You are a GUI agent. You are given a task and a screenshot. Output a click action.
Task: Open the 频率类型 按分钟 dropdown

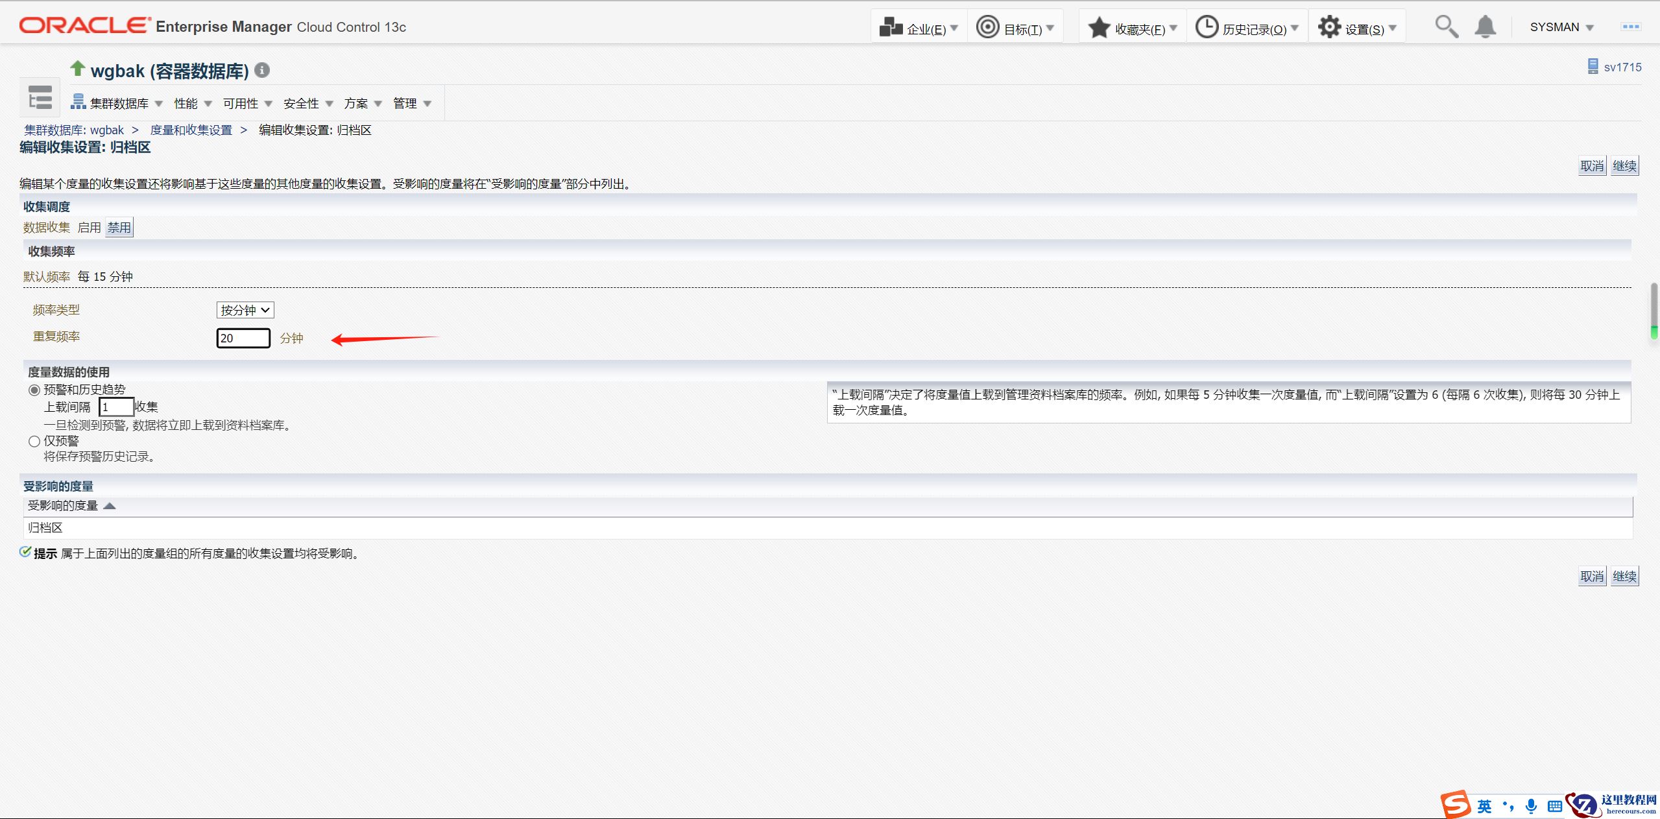coord(245,310)
